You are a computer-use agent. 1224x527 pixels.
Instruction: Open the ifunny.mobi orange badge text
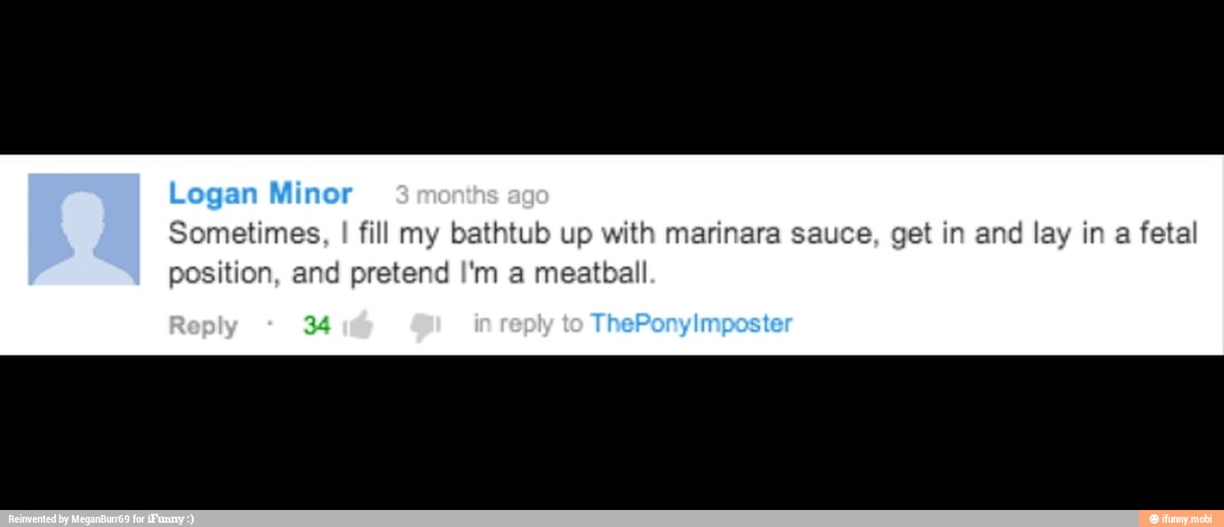pyautogui.click(x=1187, y=518)
